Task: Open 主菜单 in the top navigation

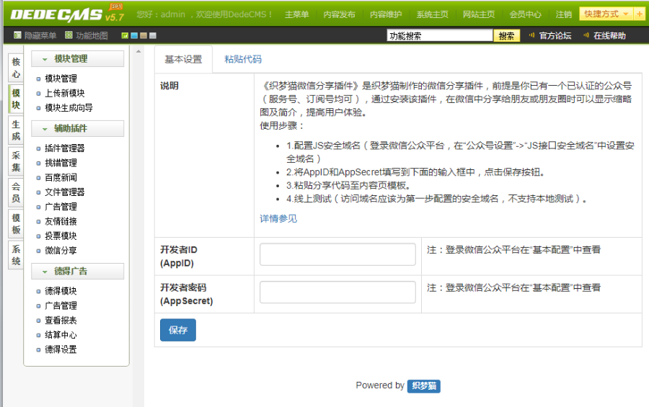Action: point(297,14)
